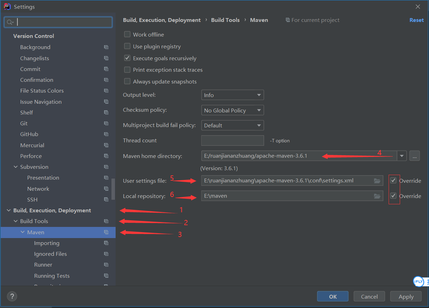
Task: Select Importing under Maven
Action: pyautogui.click(x=47, y=243)
